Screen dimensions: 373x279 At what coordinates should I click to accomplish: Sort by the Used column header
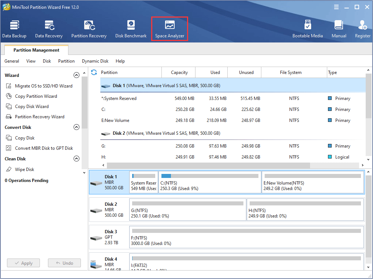(x=212, y=72)
